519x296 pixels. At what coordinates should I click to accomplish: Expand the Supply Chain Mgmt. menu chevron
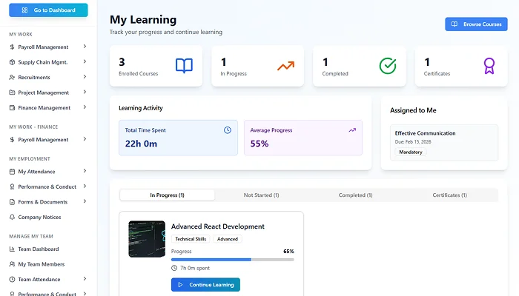(85, 62)
